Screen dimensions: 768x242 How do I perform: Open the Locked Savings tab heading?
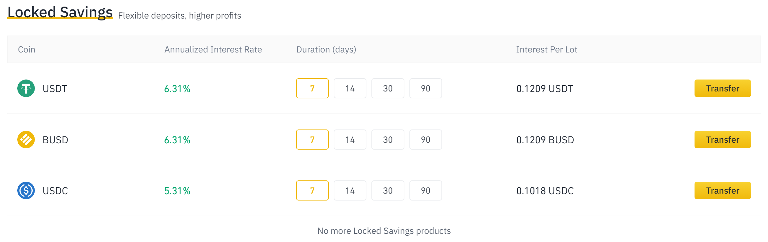pyautogui.click(x=60, y=12)
